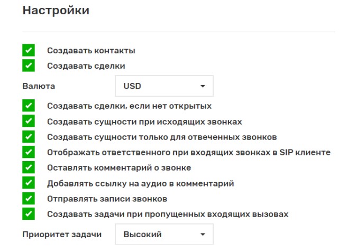Click the Создавать сделки label text

[86, 66]
